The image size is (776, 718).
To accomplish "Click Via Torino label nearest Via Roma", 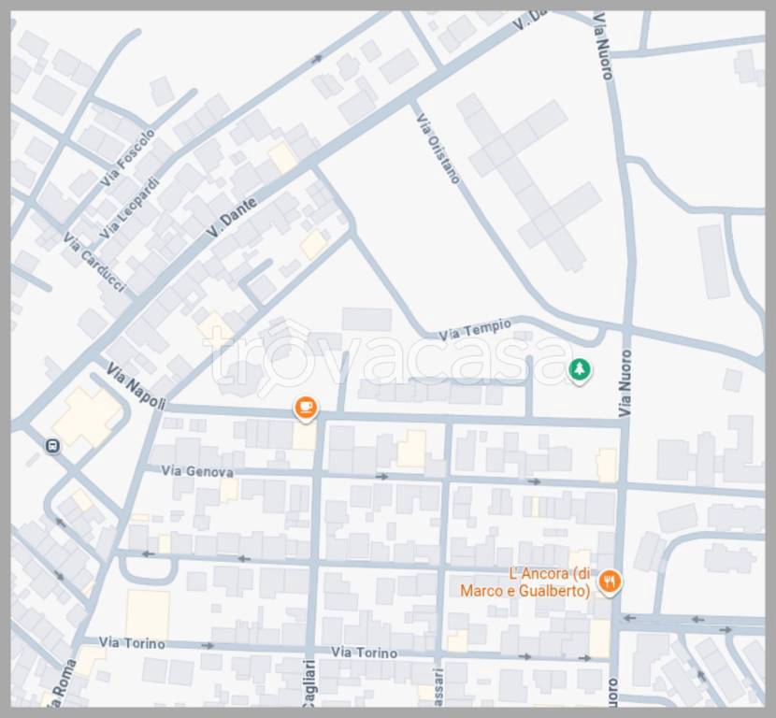I will coord(132,643).
